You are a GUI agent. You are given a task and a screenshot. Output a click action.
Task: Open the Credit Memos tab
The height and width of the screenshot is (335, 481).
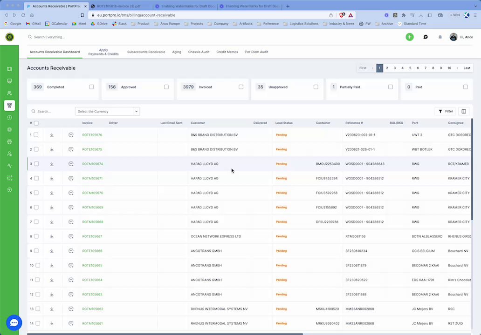227,52
